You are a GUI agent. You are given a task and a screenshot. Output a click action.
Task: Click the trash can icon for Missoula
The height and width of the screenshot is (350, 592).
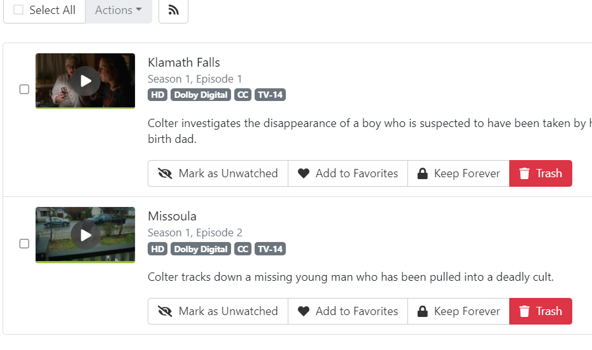(x=525, y=311)
